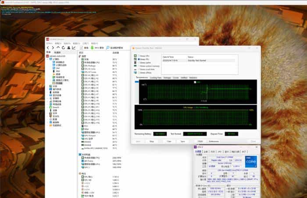Click the forward arrow in AIDA64 toolbar
Viewport: 307px width, 198px height.
point(53,48)
